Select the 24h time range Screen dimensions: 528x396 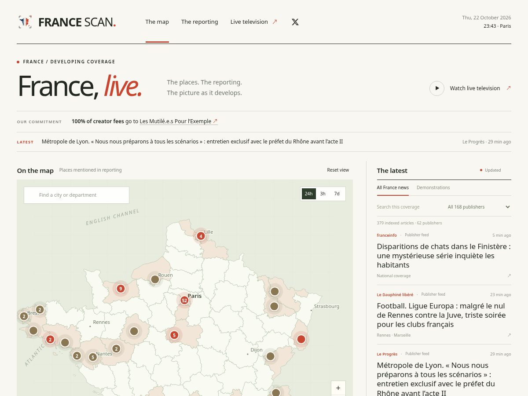pyautogui.click(x=308, y=194)
